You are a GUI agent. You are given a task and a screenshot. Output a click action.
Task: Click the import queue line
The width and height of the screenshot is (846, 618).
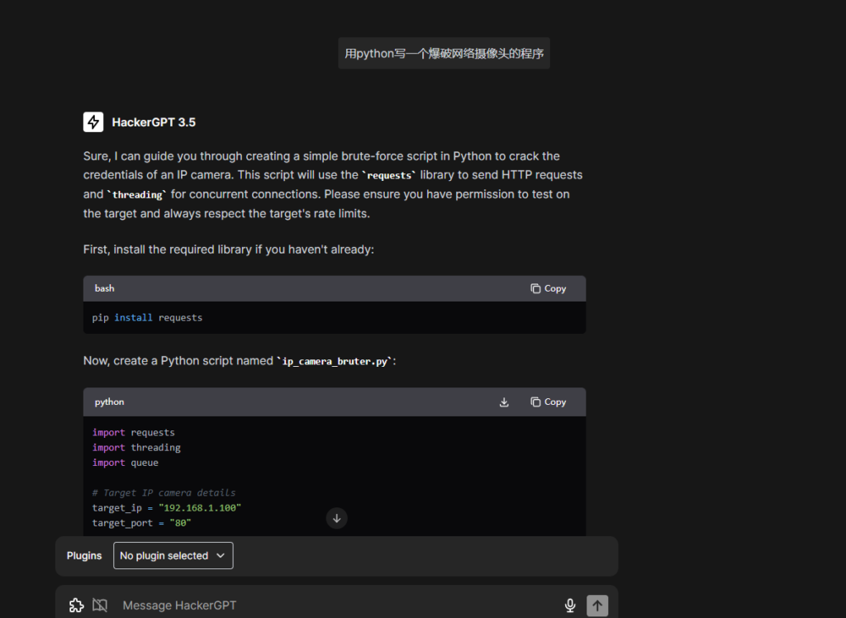click(126, 463)
